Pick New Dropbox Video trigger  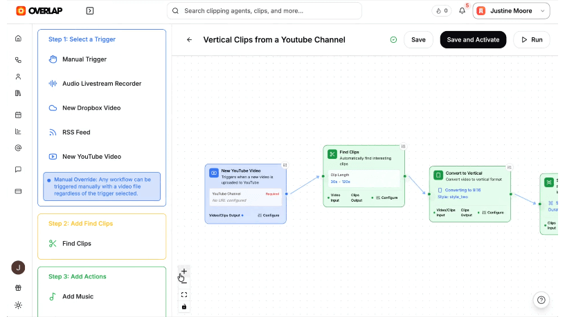[91, 108]
